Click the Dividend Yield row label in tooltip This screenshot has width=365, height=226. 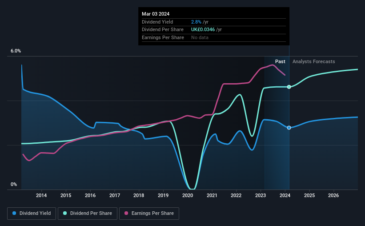[x=157, y=22]
